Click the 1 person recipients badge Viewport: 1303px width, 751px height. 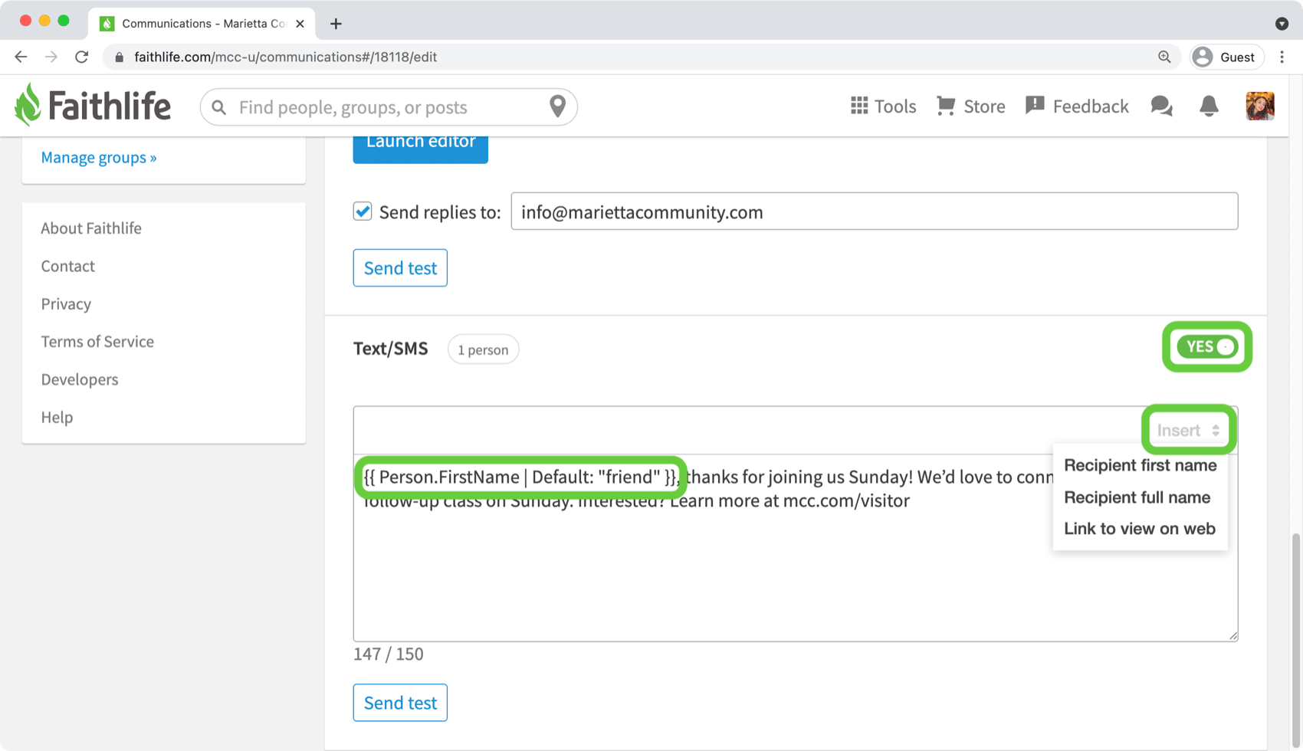click(x=483, y=349)
